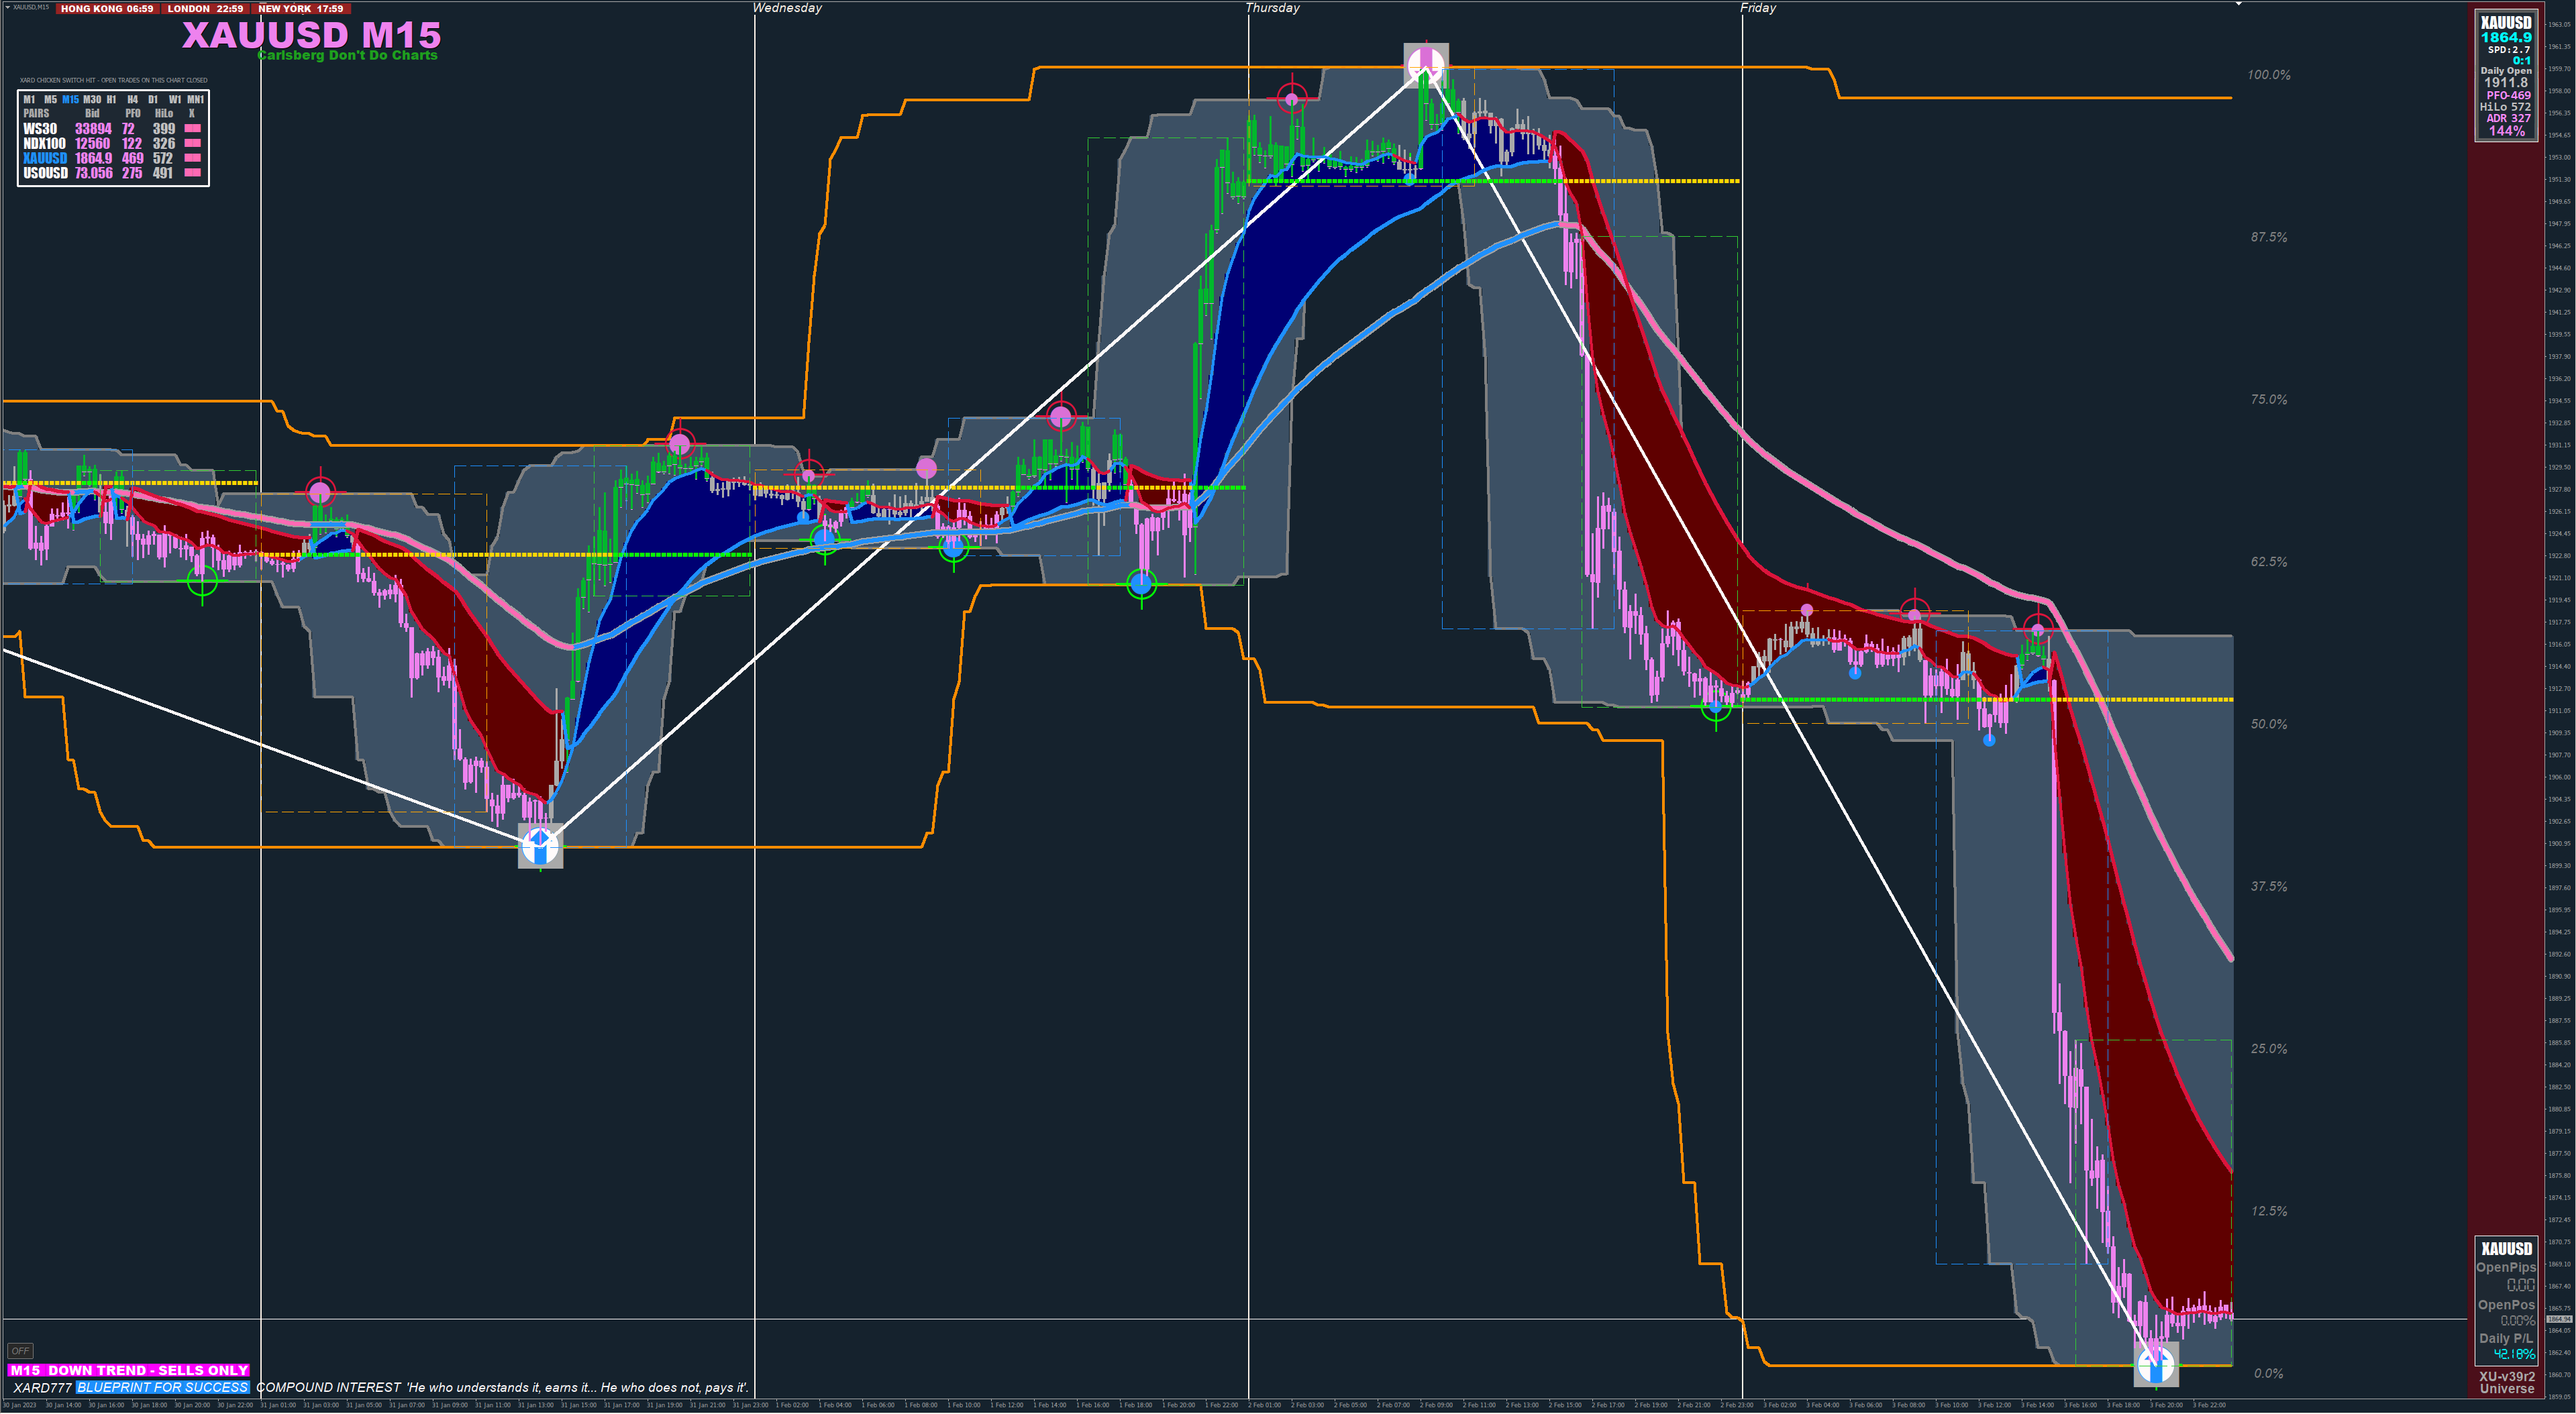Click the M15 DOWN TREND - SELLS ONLY banner
2576x1414 pixels.
click(129, 1370)
